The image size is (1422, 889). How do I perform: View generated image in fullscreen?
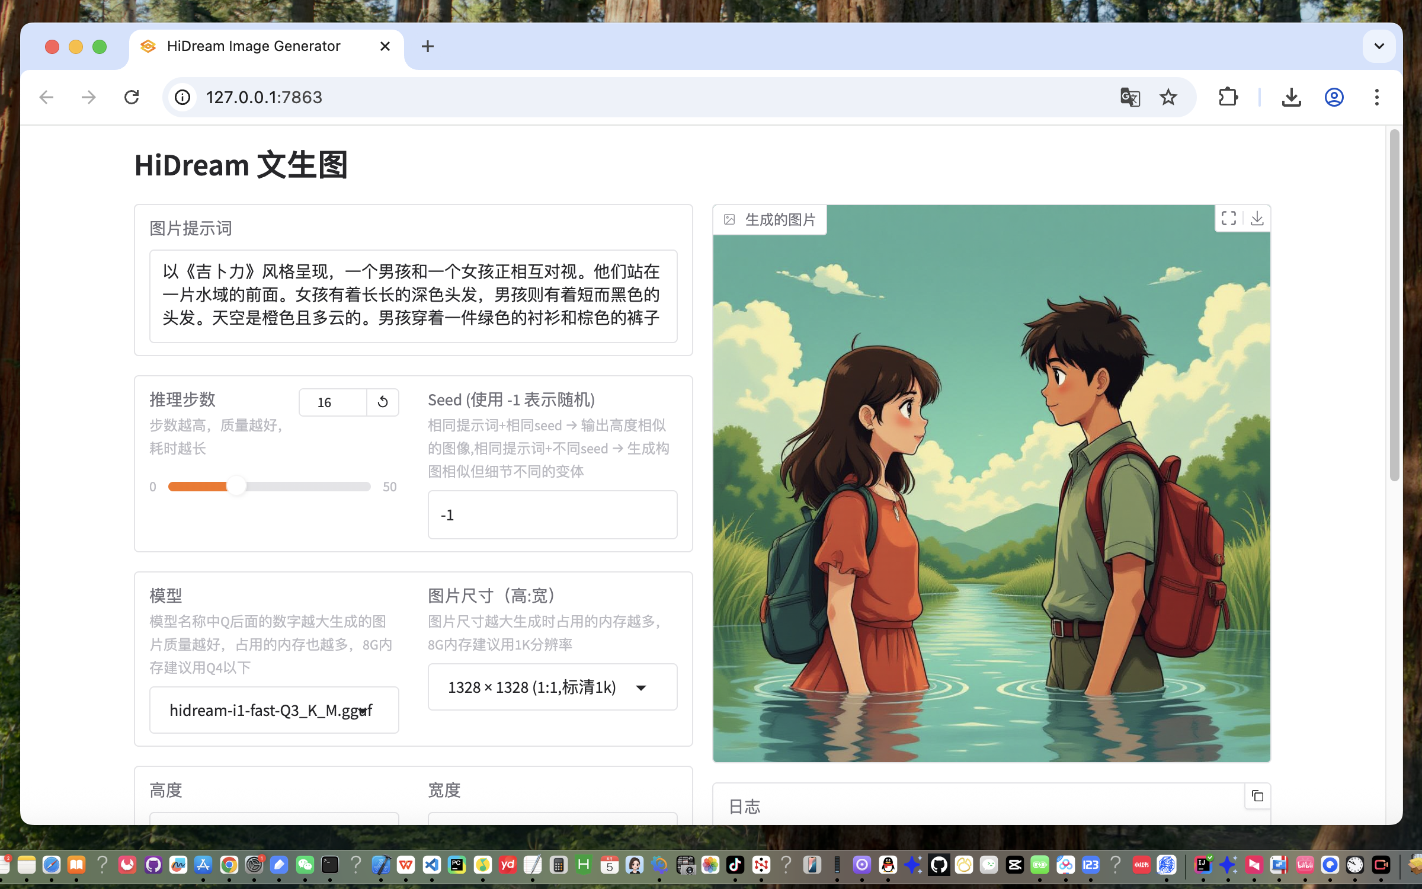tap(1229, 219)
